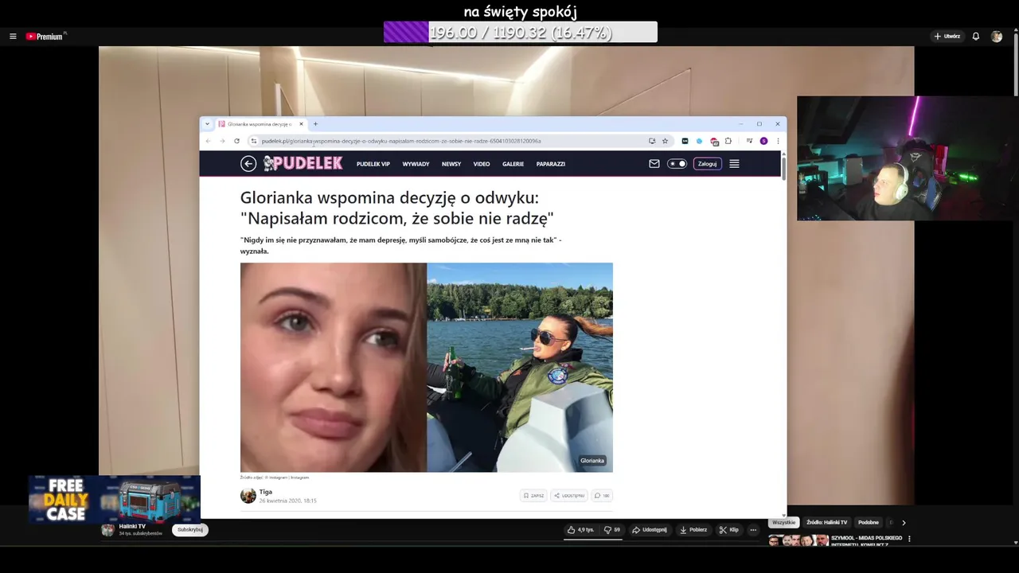Open a new browser tab
The image size is (1019, 573).
[x=315, y=124]
